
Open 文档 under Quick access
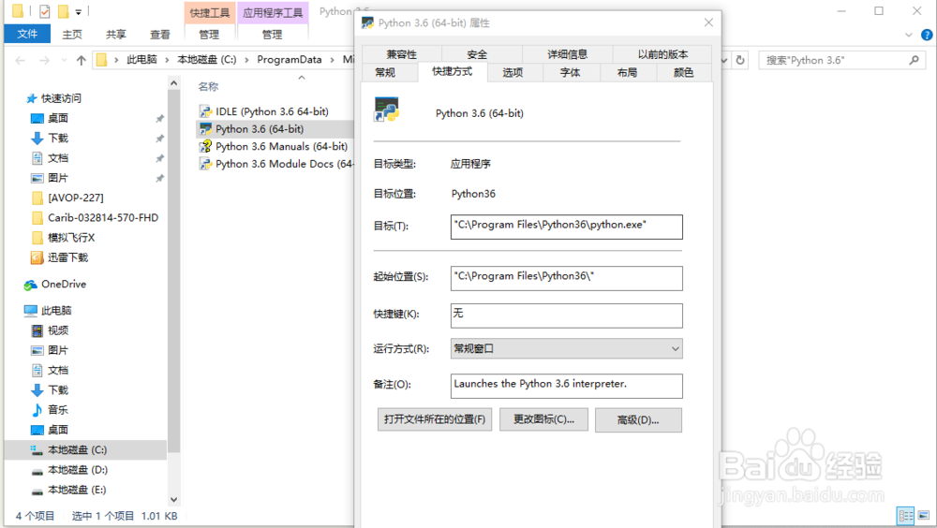[x=58, y=157]
